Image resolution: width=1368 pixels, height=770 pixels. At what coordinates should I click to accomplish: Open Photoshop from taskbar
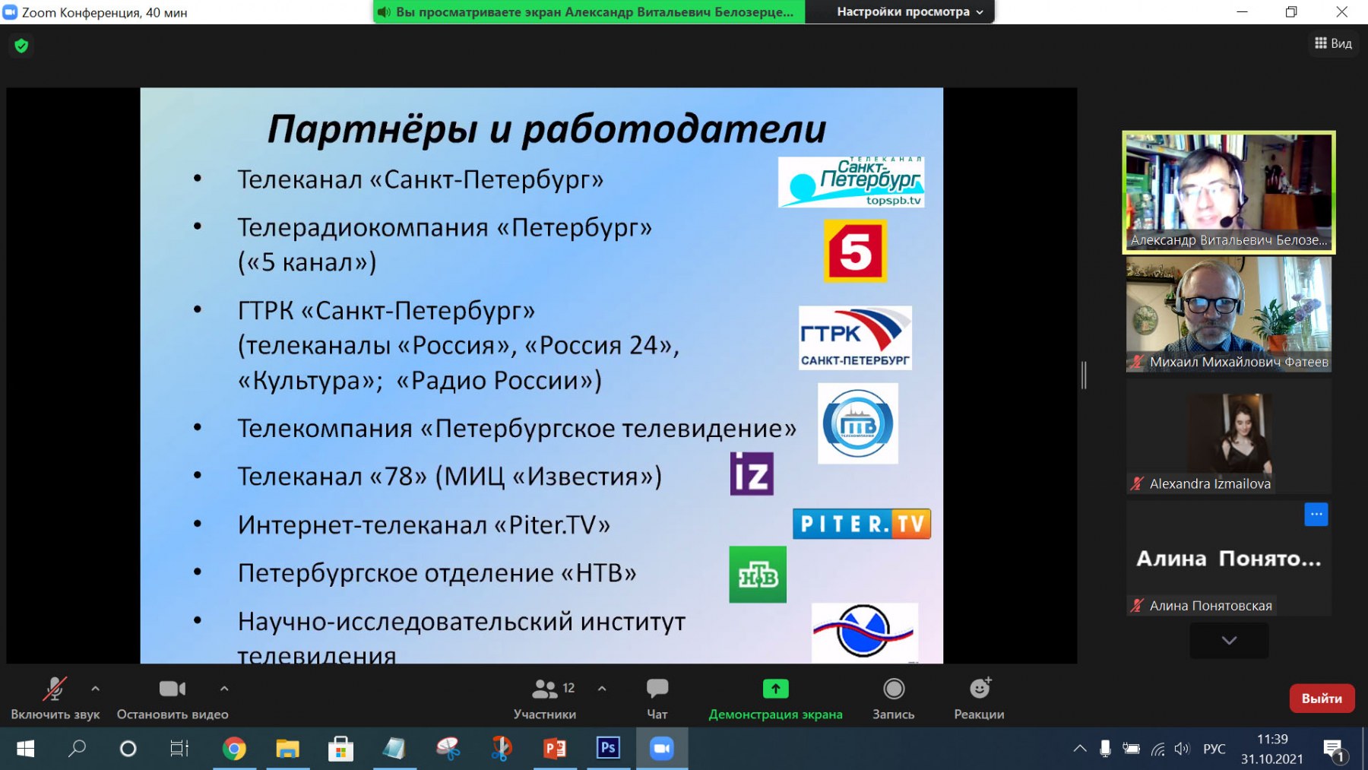(x=608, y=749)
